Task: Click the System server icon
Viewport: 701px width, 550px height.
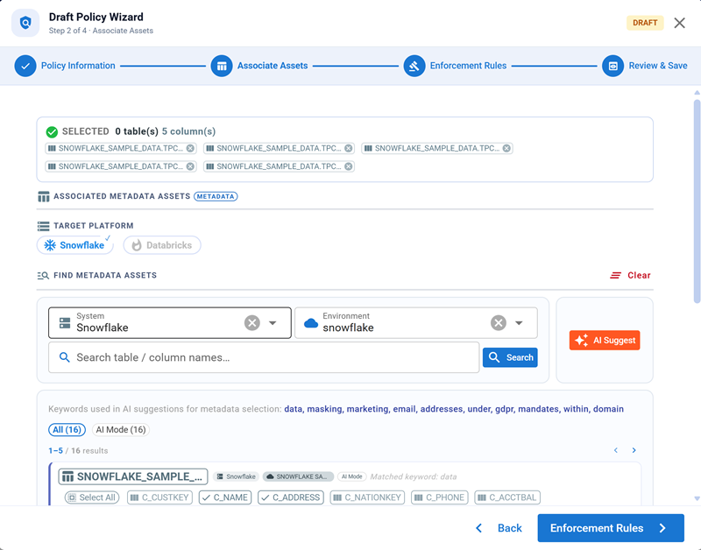Action: tap(65, 323)
